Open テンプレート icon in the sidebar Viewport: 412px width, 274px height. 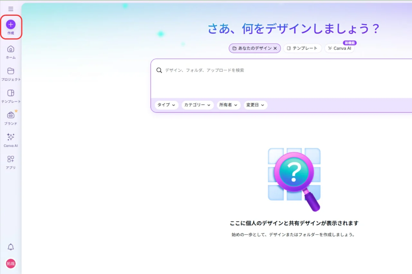[x=11, y=93]
